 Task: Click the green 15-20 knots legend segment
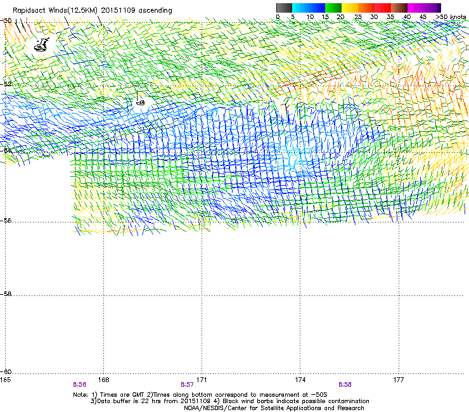(333, 8)
